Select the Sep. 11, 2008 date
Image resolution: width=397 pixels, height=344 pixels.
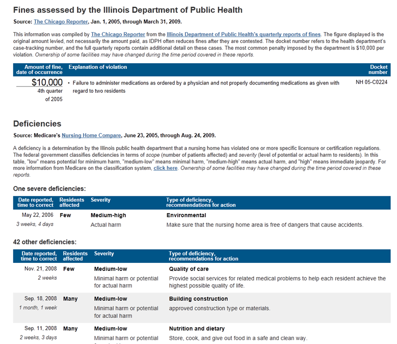tap(40, 329)
